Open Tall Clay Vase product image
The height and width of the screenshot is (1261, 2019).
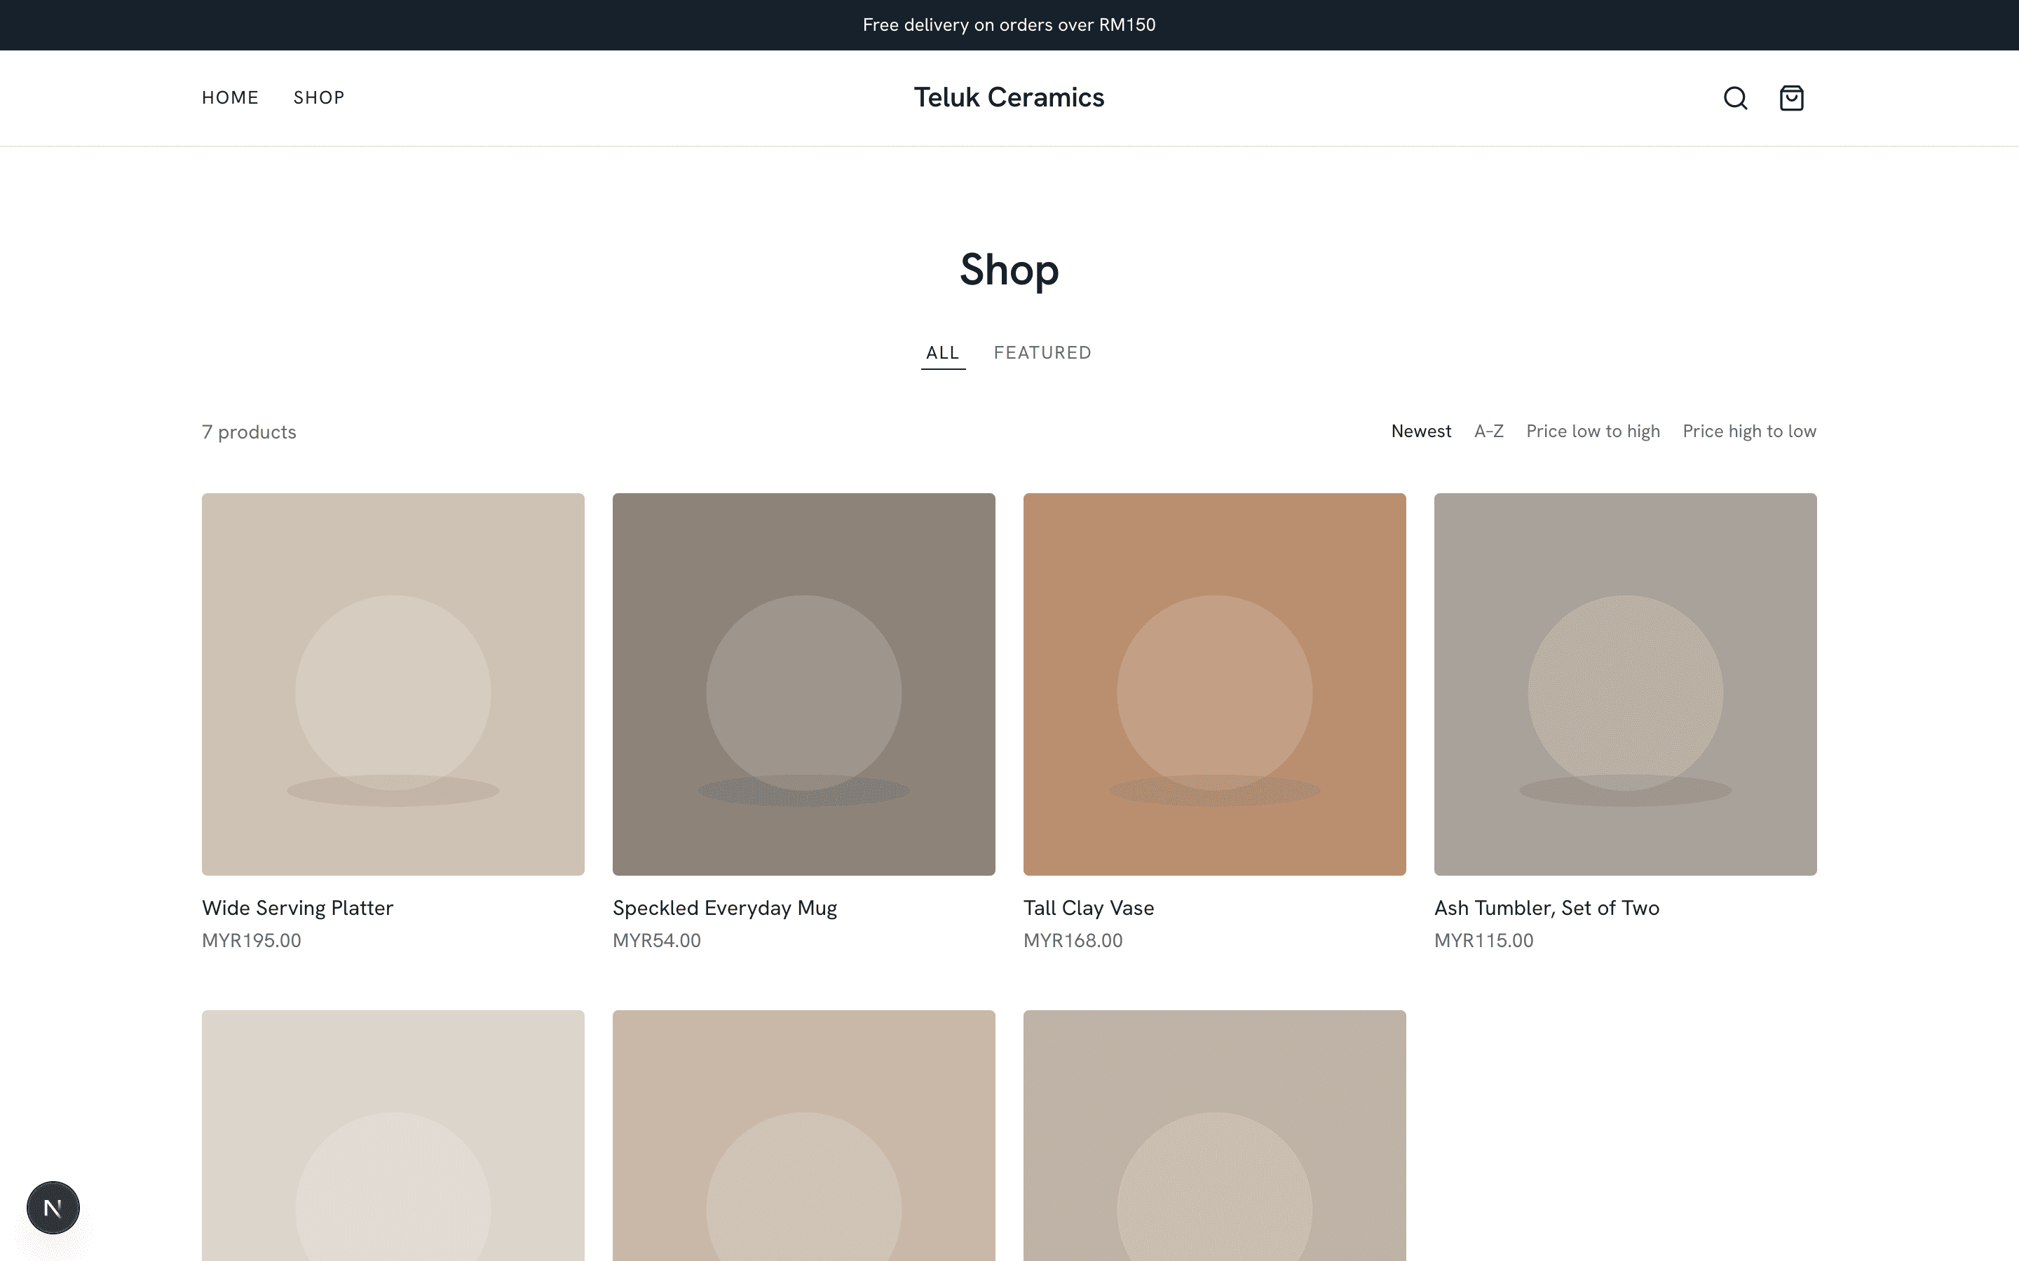point(1214,684)
